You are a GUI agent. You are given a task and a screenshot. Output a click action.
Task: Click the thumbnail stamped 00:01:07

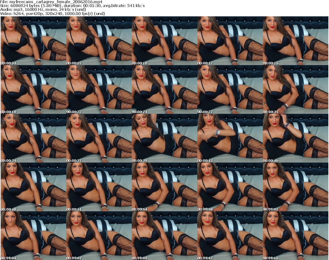[99, 236]
